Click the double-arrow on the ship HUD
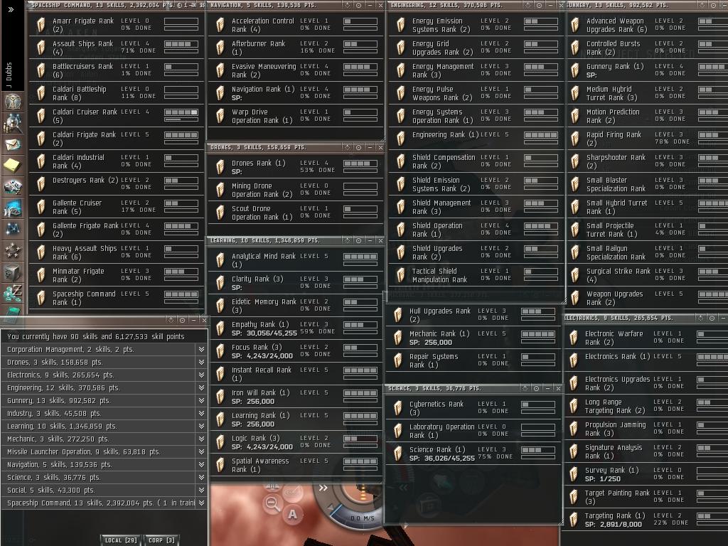Viewport: 728px width, 546px height. click(323, 488)
